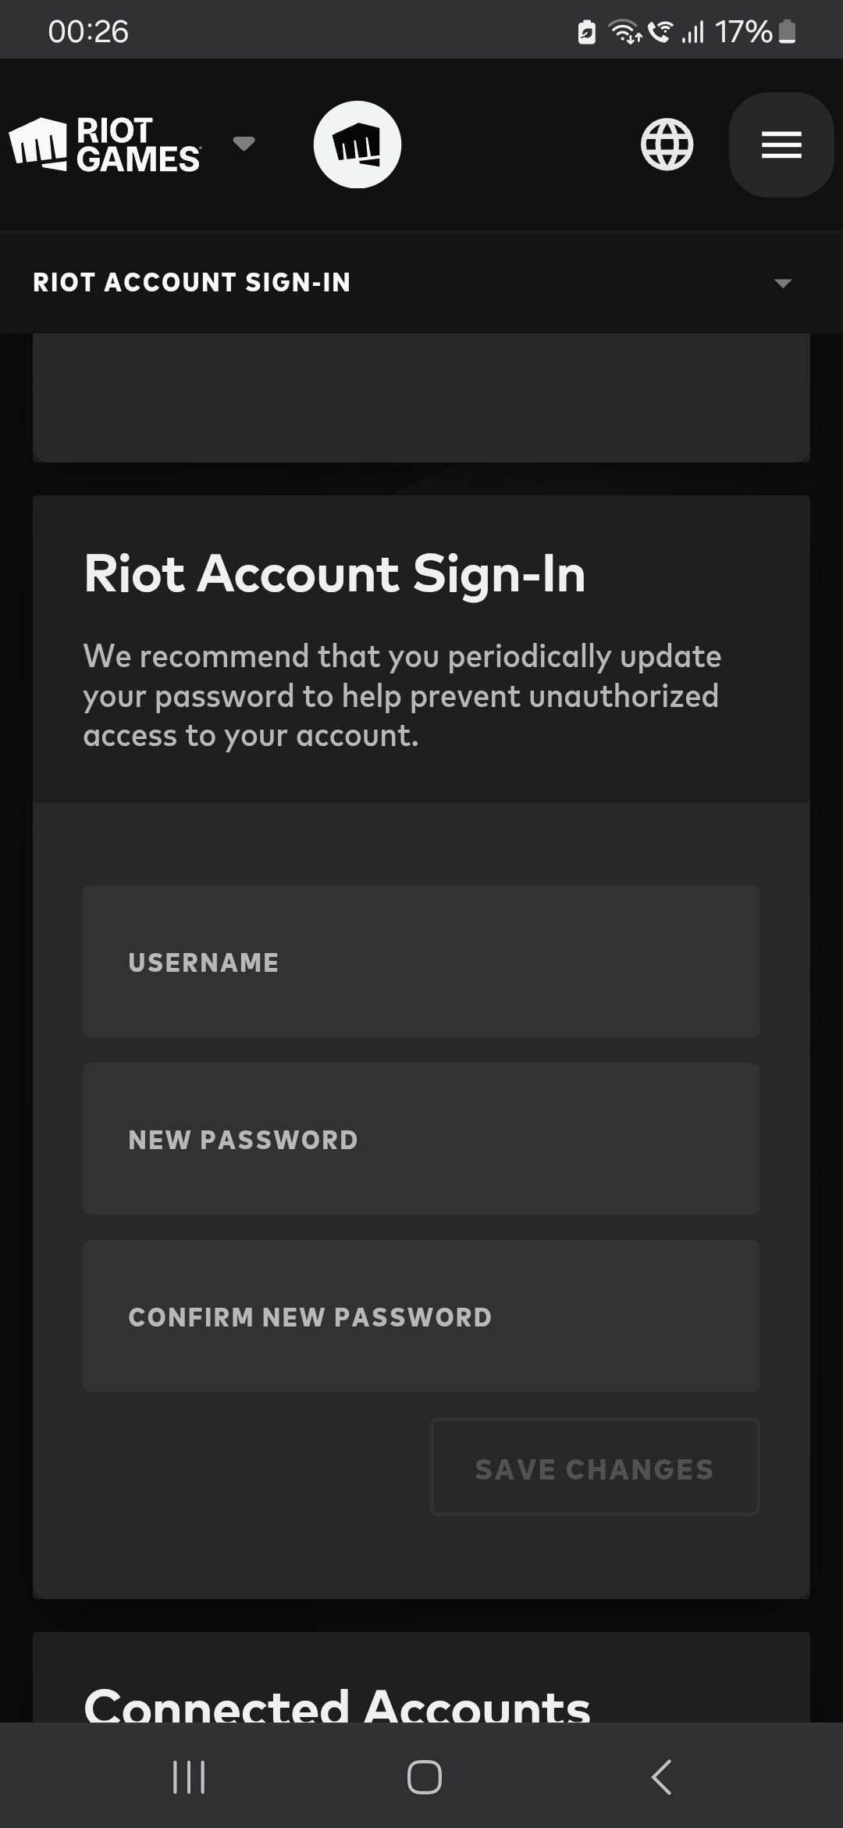Image resolution: width=843 pixels, height=1828 pixels.
Task: Focus the Username input field
Action: (x=421, y=961)
